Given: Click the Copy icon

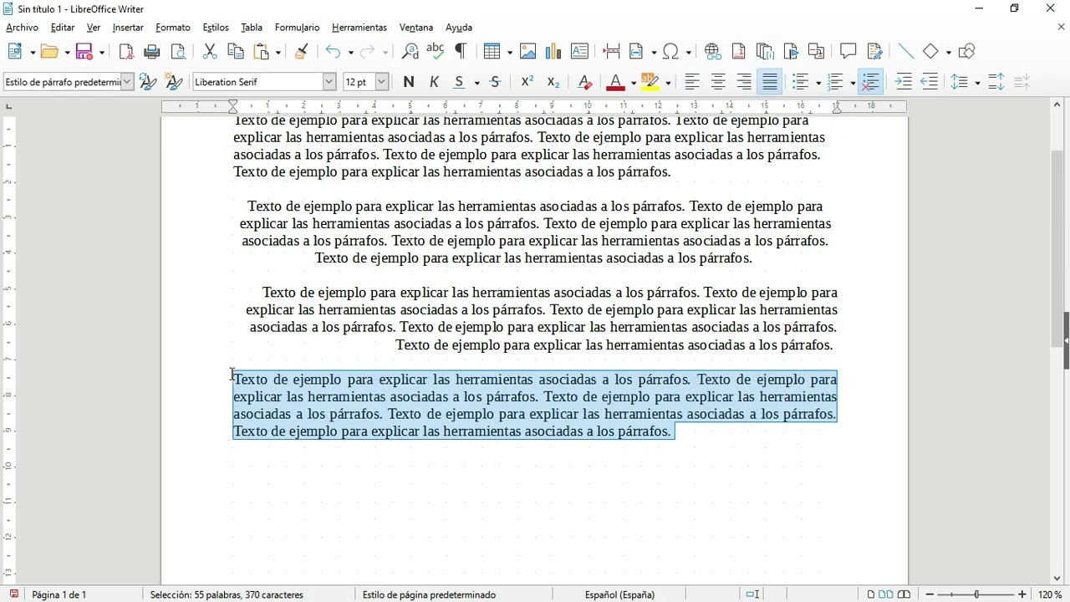Looking at the screenshot, I should pos(236,52).
